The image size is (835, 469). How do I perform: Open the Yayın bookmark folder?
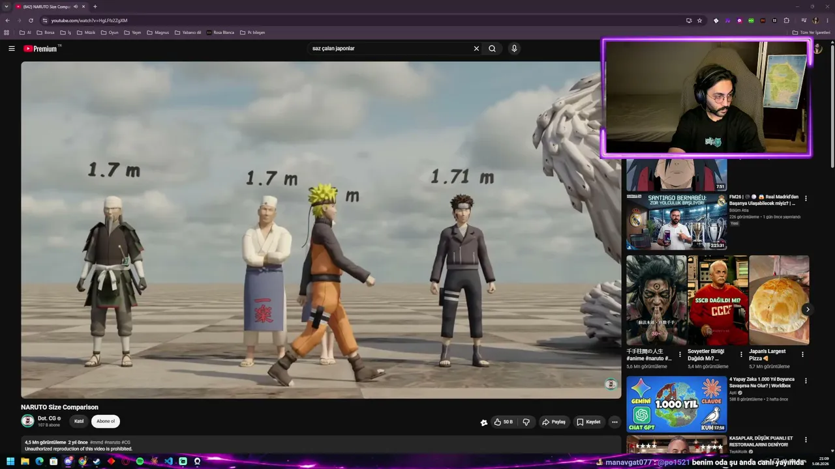tap(132, 33)
